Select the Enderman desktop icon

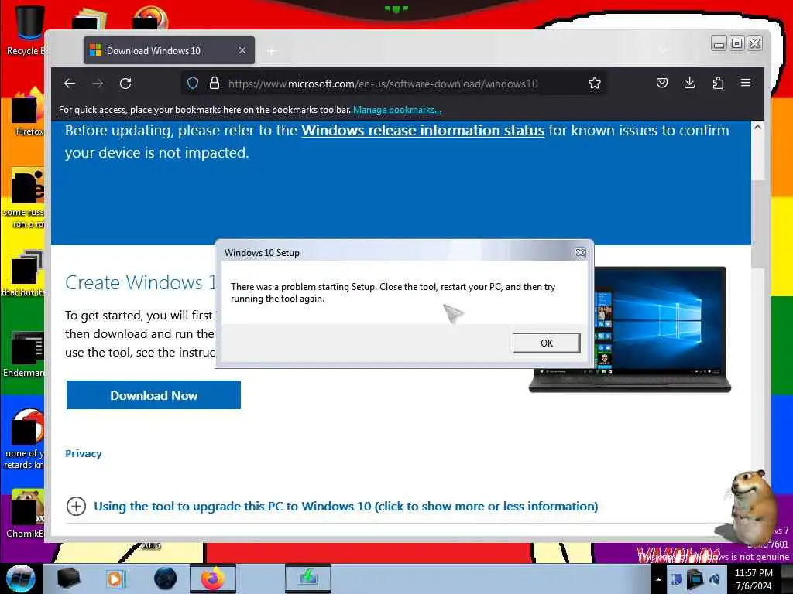coord(26,354)
